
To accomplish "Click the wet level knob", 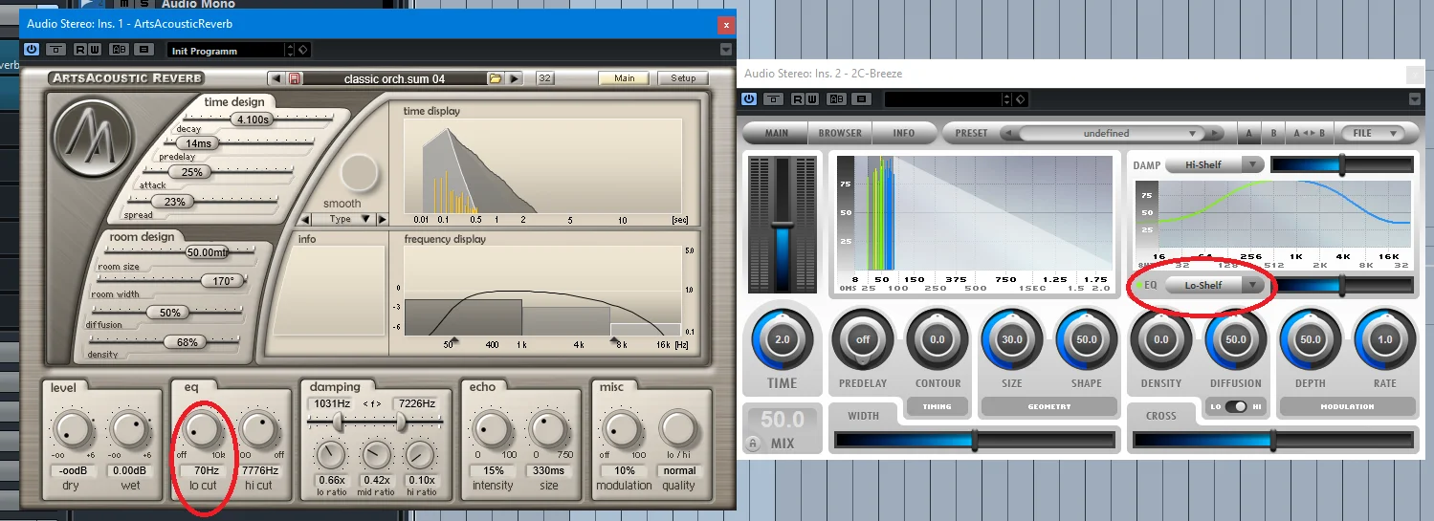I will click(129, 430).
